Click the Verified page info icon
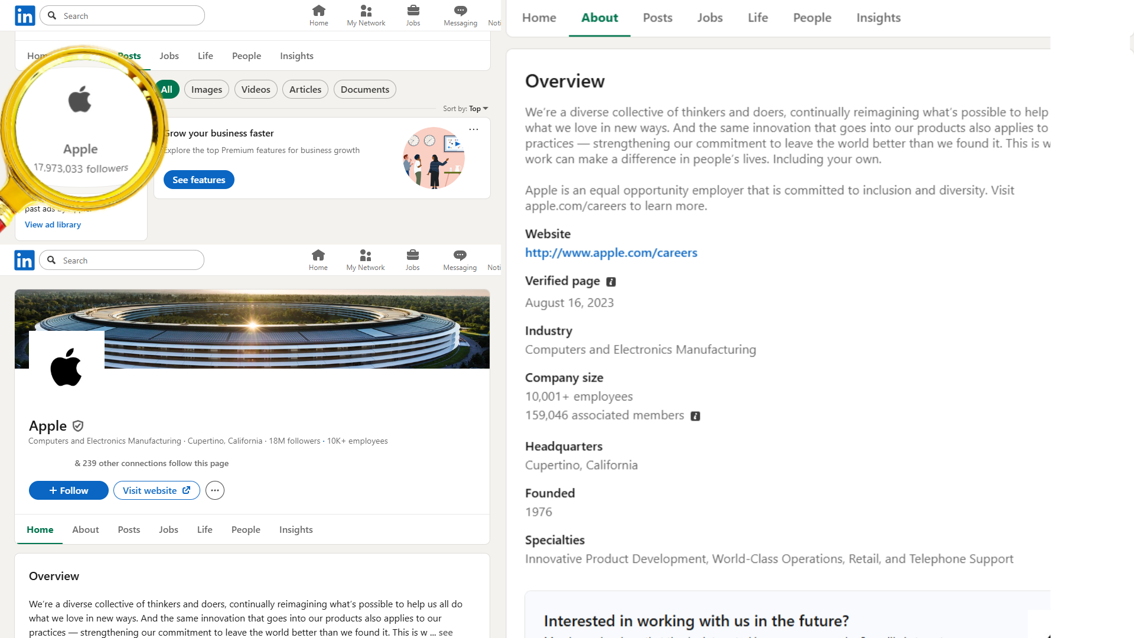 611,282
